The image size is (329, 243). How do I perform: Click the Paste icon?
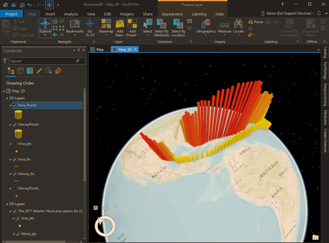[x=6, y=24]
